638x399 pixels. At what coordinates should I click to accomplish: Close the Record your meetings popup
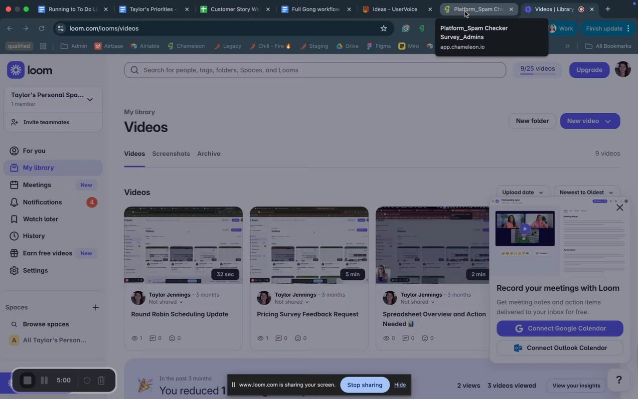(x=620, y=207)
